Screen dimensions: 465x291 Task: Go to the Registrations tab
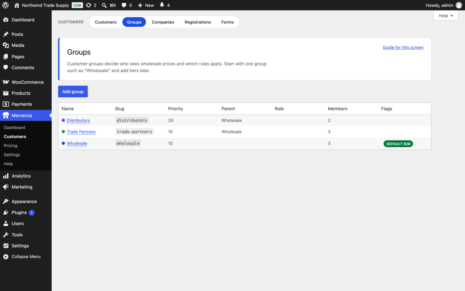click(x=198, y=22)
